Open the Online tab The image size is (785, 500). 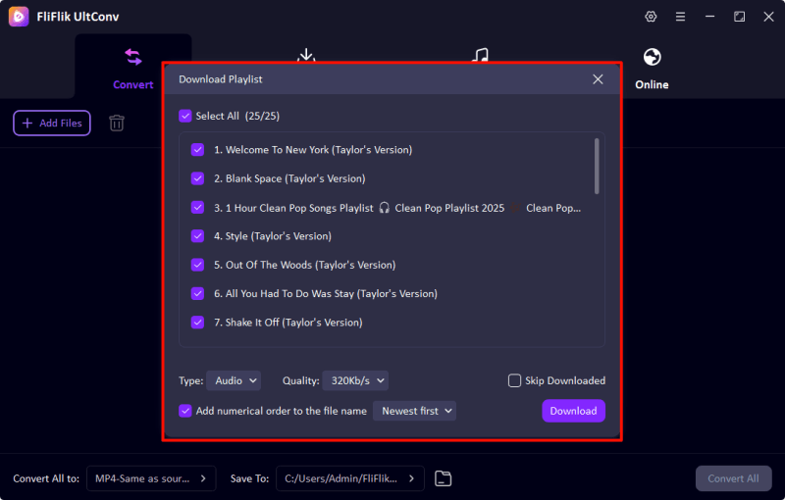652,69
